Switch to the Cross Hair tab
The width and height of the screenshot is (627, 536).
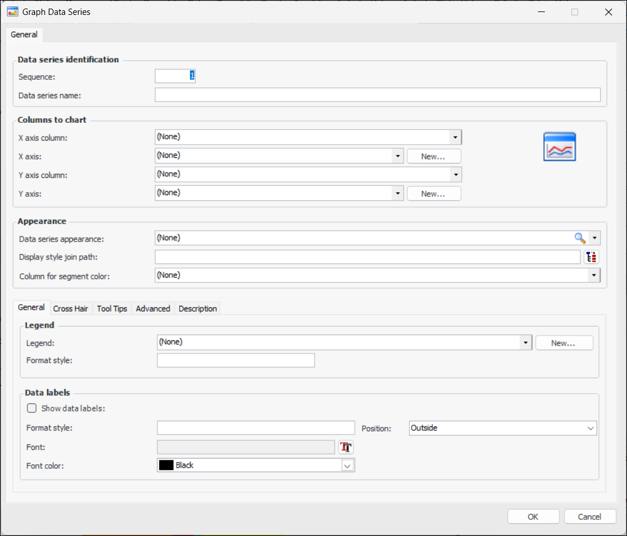point(71,309)
